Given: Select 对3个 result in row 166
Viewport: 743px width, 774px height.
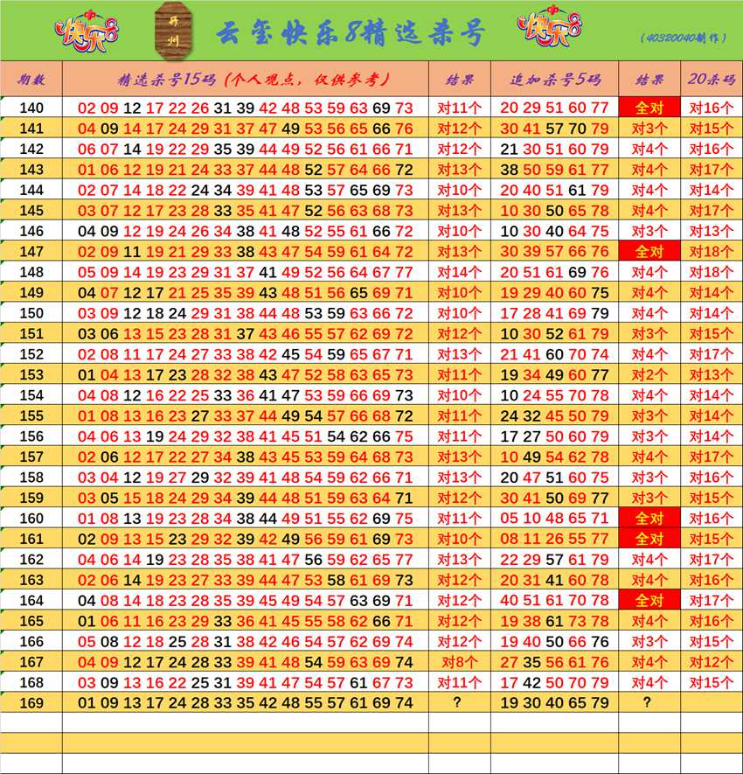Looking at the screenshot, I should tap(649, 641).
